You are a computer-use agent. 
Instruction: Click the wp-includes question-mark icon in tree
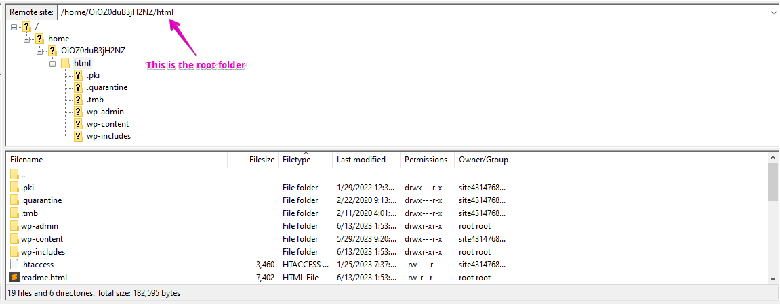click(x=78, y=135)
